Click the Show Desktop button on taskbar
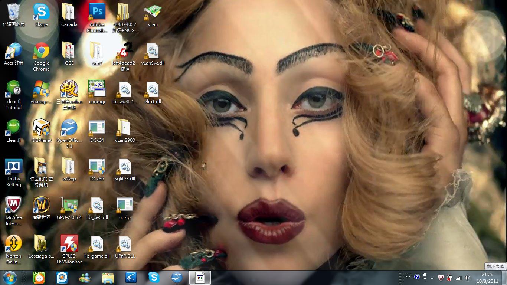Screen dimensions: 507x285 point(504,278)
